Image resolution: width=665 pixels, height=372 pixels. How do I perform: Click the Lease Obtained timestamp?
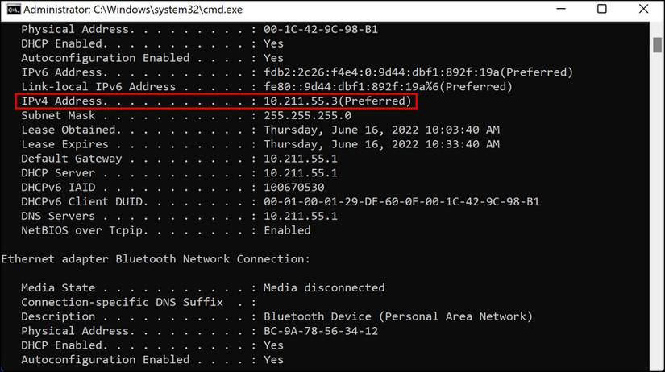pyautogui.click(x=381, y=130)
